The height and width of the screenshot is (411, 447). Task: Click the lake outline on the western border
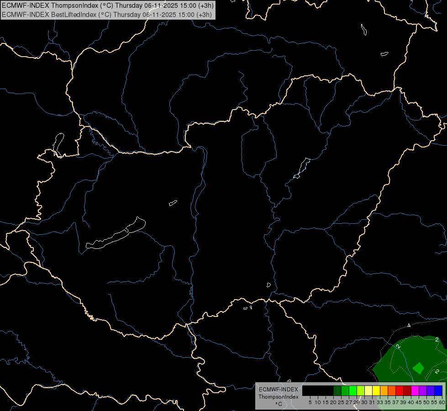coord(58,145)
